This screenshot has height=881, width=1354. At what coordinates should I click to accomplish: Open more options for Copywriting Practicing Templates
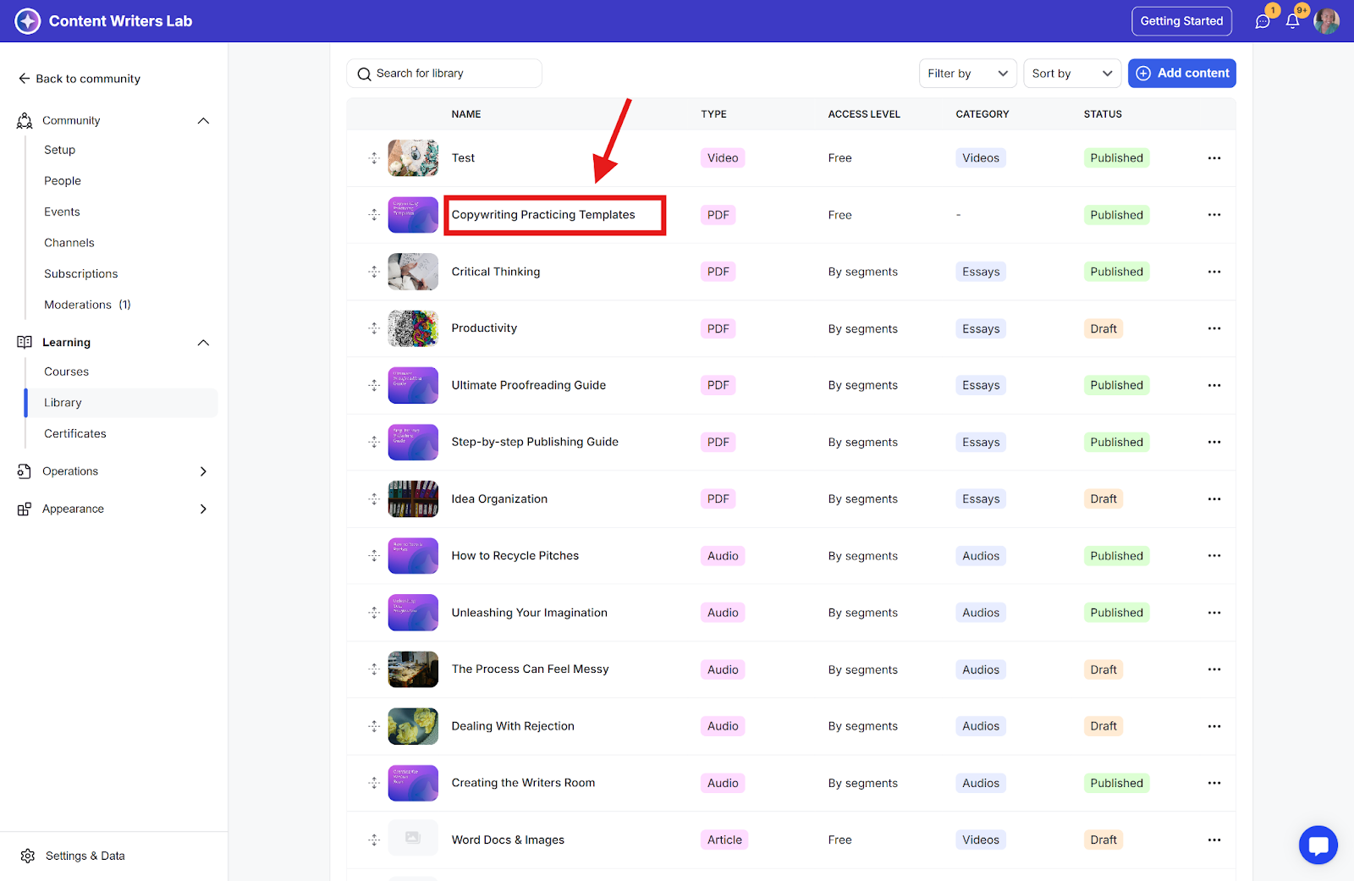click(x=1214, y=215)
